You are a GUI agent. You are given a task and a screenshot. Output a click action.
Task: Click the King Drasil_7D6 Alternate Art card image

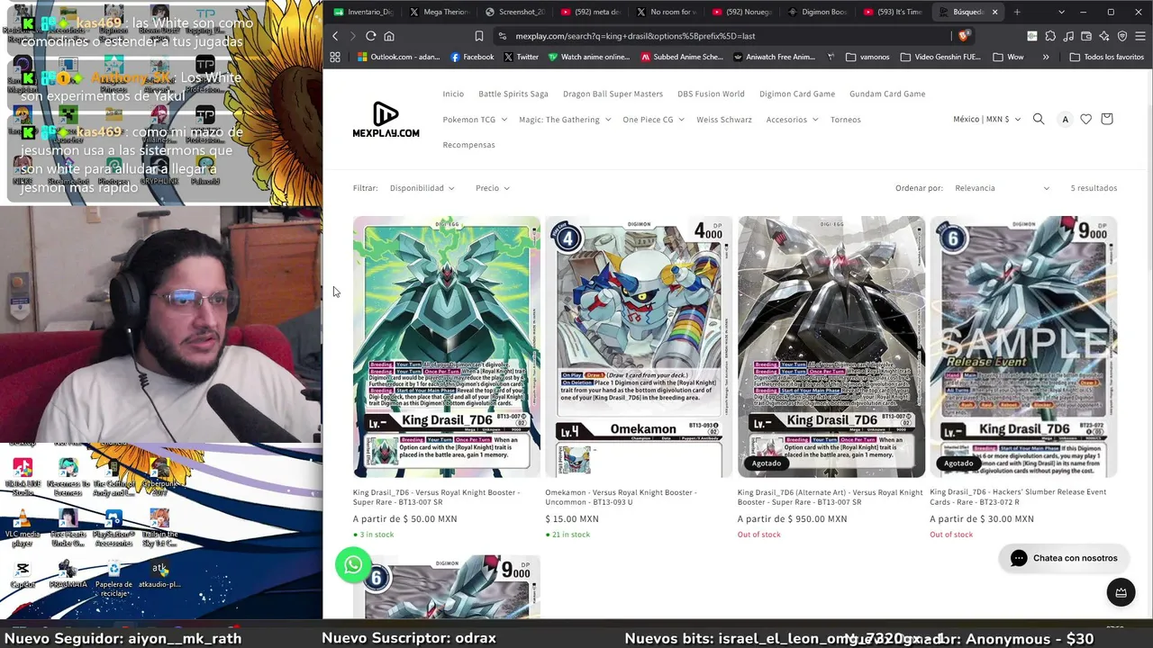pos(831,346)
